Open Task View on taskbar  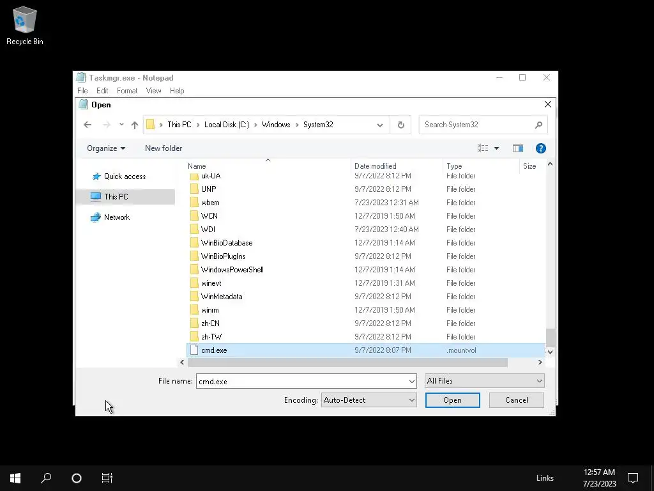click(107, 478)
